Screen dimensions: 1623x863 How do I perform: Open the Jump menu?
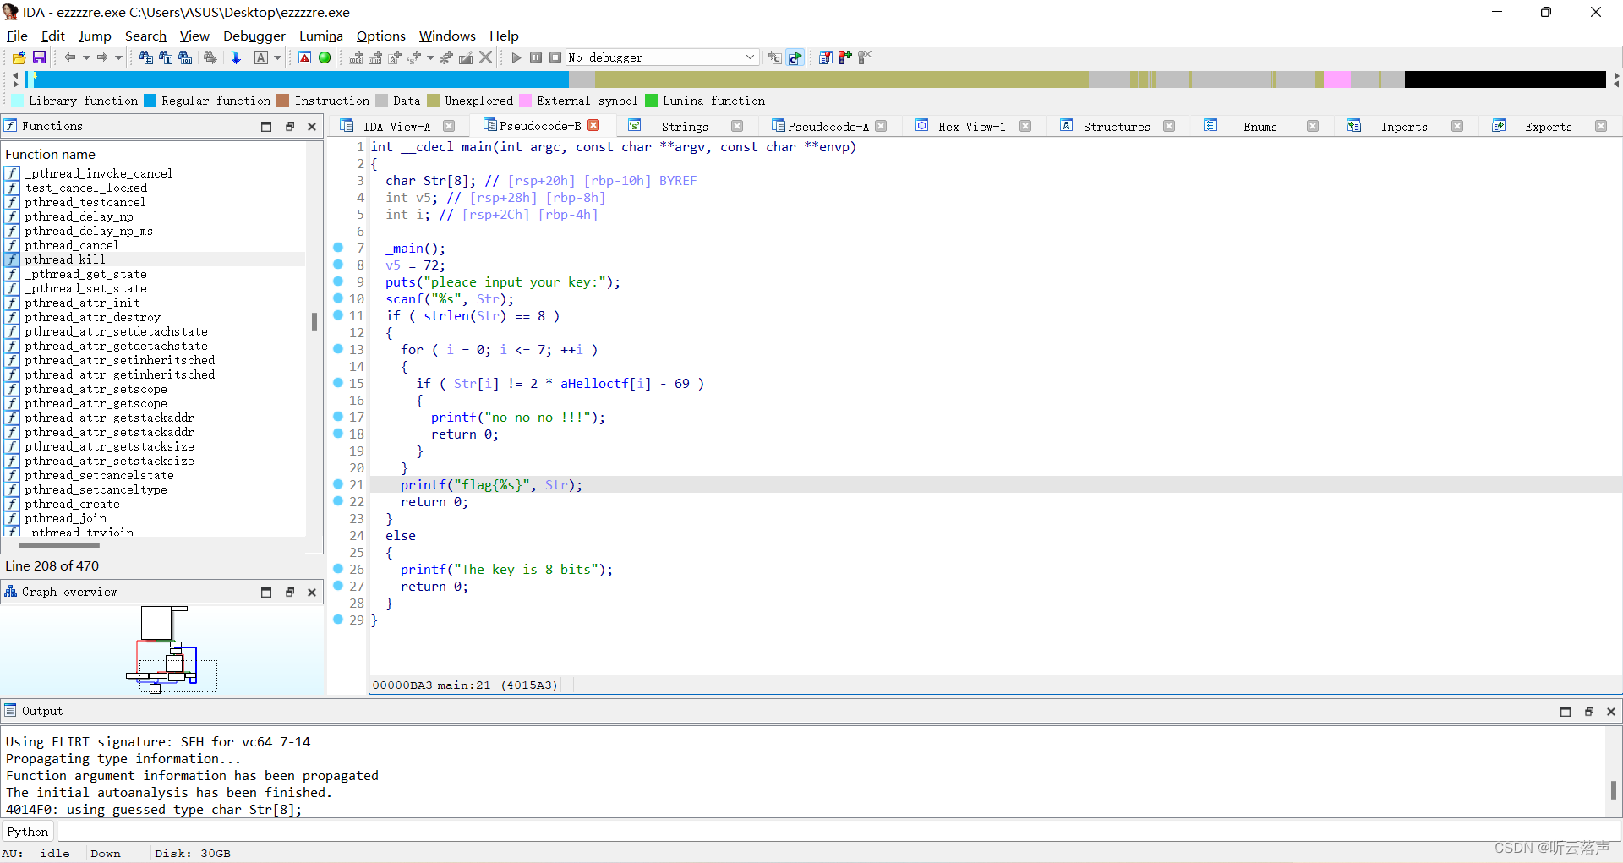coord(95,36)
